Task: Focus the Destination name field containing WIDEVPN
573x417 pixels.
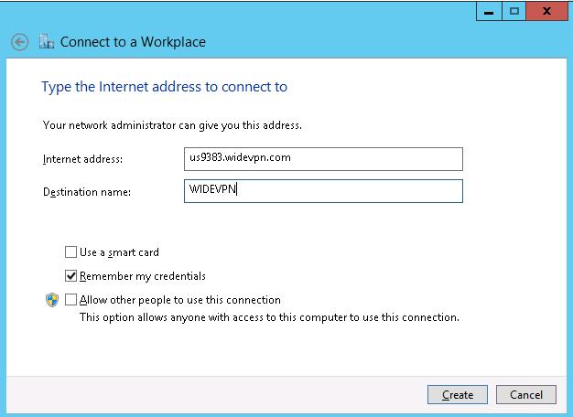Action: [322, 190]
